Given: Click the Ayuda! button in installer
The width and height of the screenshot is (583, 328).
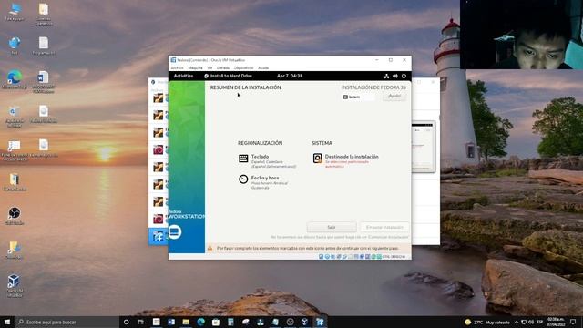Looking at the screenshot, I should 394,97.
